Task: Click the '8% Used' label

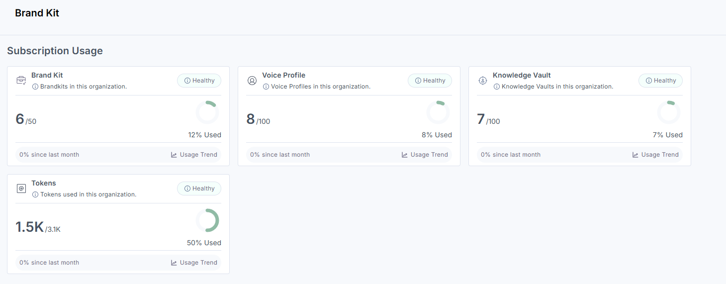Action: [x=437, y=135]
